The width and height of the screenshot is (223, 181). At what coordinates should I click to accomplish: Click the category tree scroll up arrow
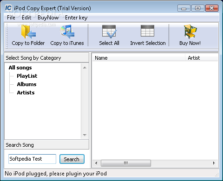click(x=85, y=68)
